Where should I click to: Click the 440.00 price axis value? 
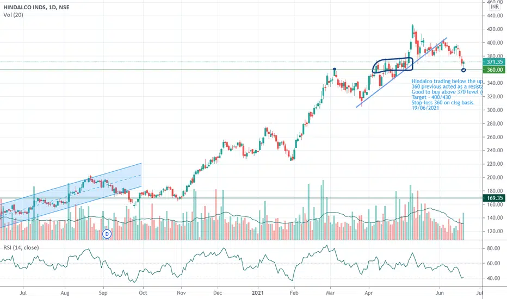(x=494, y=16)
